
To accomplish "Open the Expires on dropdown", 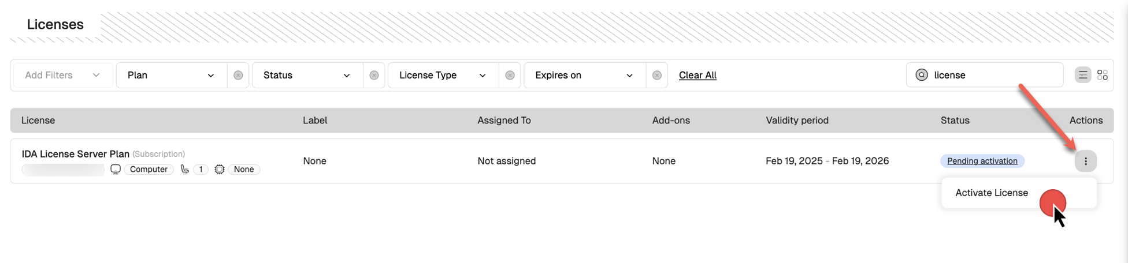I will (584, 76).
